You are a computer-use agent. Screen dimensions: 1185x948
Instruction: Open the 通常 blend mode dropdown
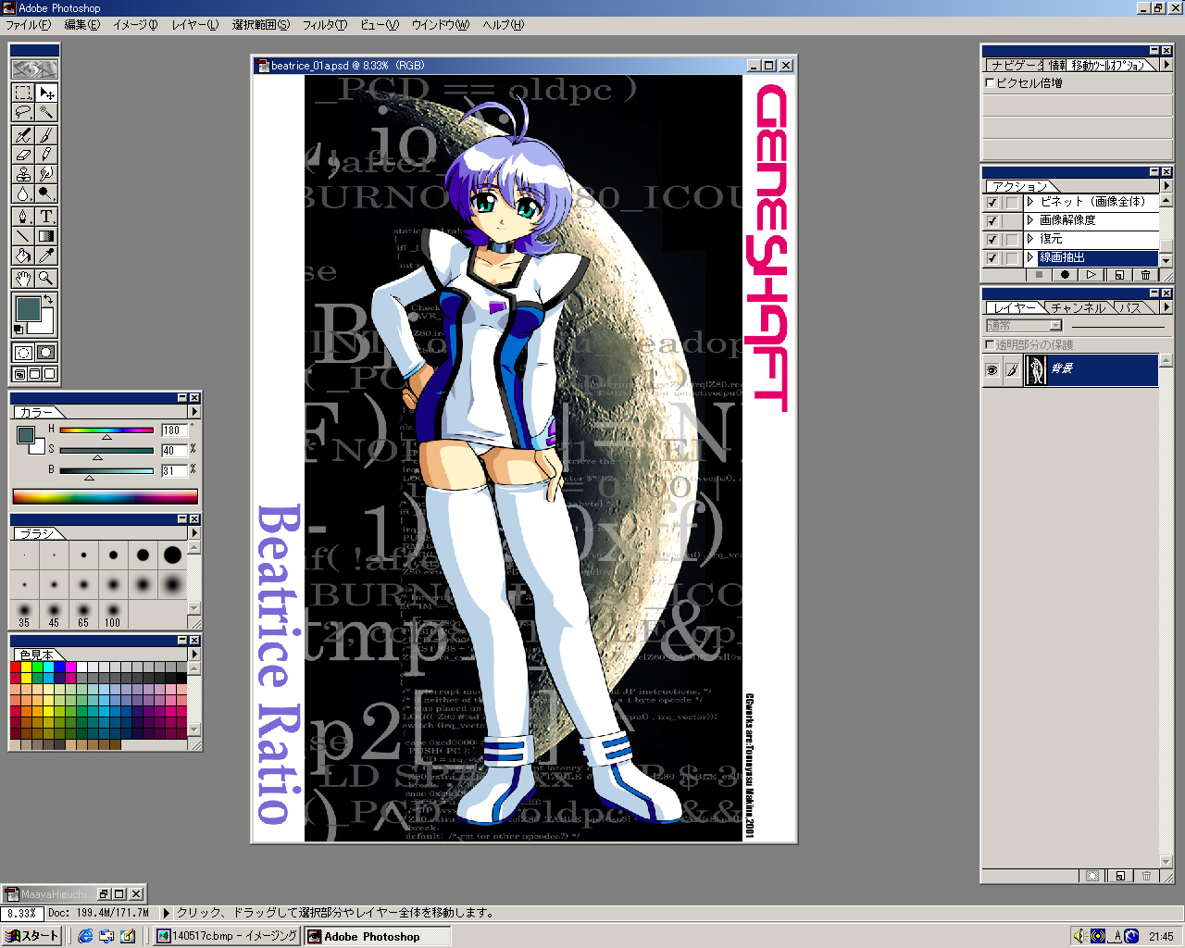click(1024, 326)
